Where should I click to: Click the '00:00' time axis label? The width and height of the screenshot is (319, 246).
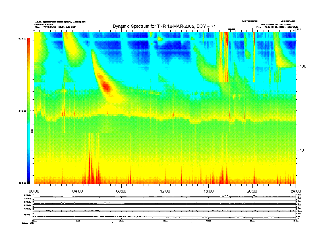(34, 191)
